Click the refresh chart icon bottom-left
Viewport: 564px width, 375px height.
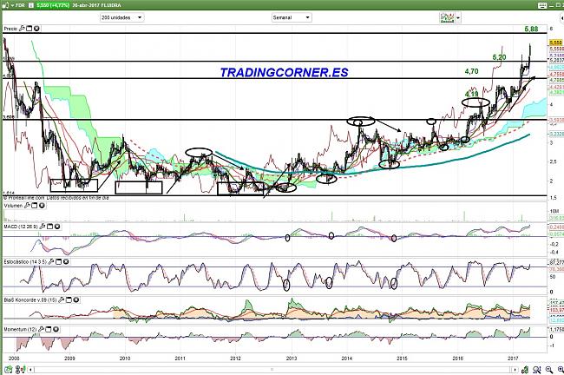tap(9, 370)
